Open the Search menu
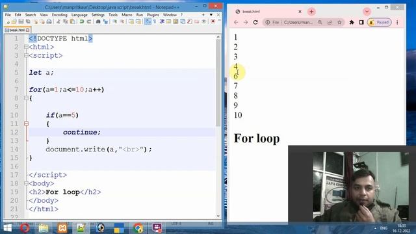The width and height of the screenshot is (416, 234). coord(31,15)
